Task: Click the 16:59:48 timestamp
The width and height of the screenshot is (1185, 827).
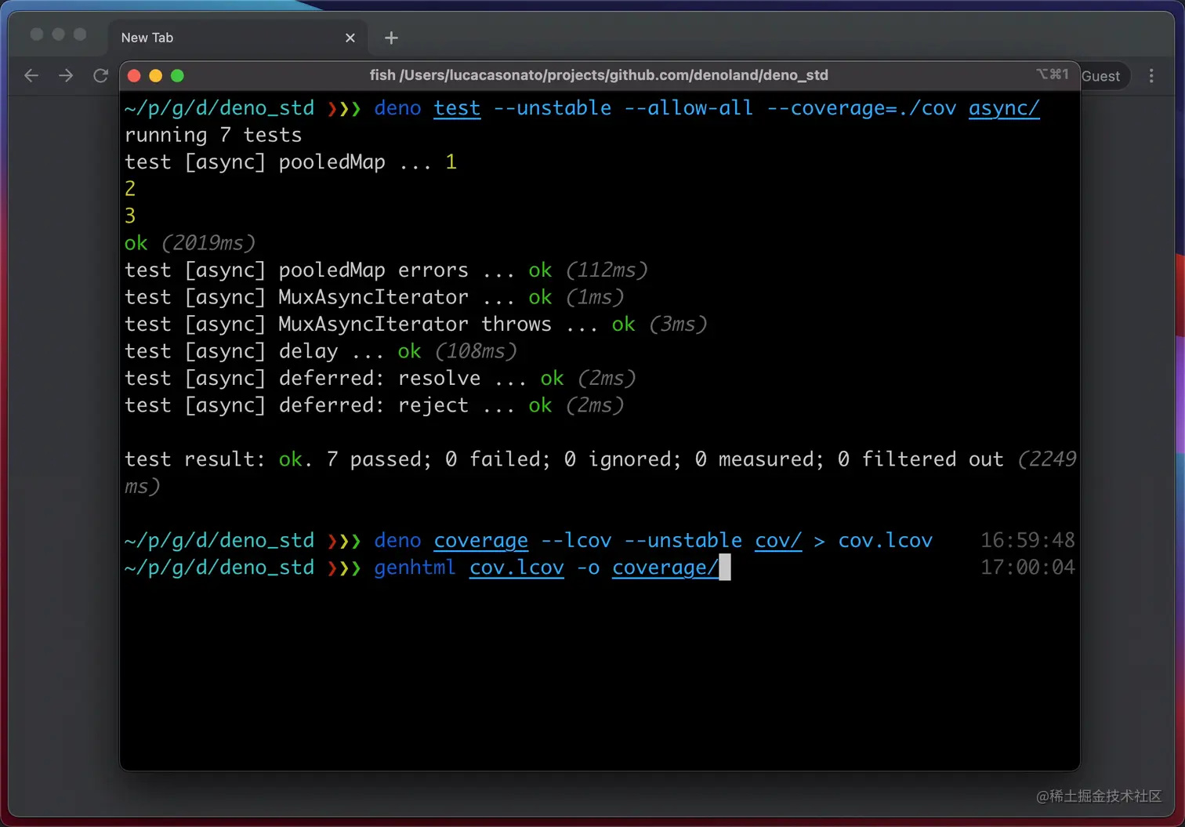Action: [1027, 540]
